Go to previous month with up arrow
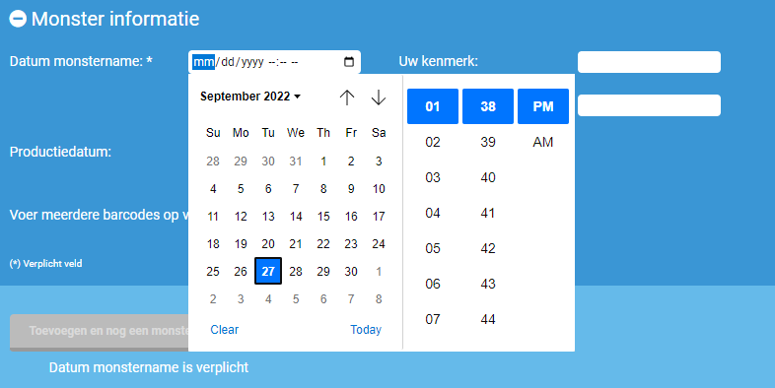The width and height of the screenshot is (775, 388). 347,97
